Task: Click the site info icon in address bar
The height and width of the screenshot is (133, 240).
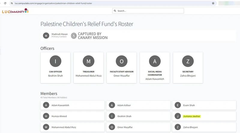Action: point(12,3)
